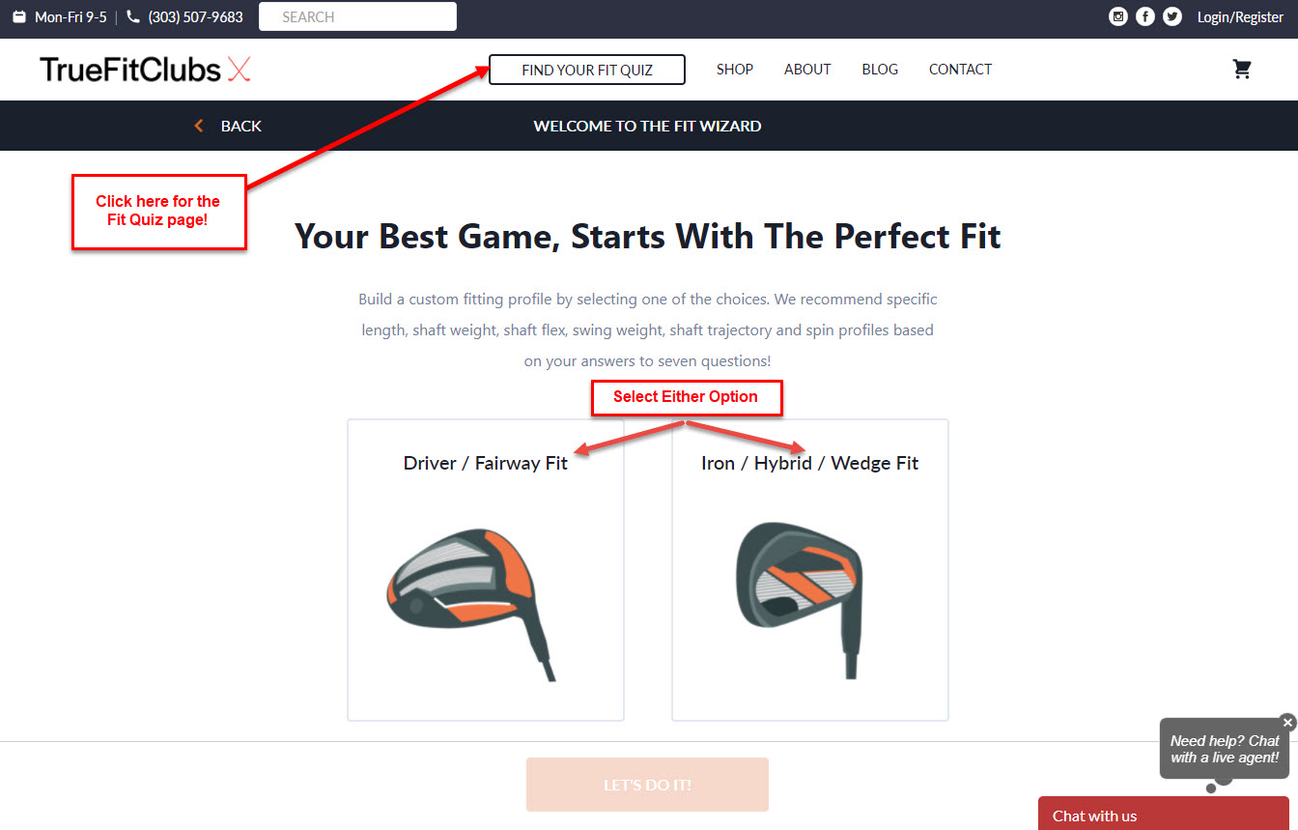Open the Instagram social icon
The image size is (1298, 830).
pyautogui.click(x=1118, y=16)
